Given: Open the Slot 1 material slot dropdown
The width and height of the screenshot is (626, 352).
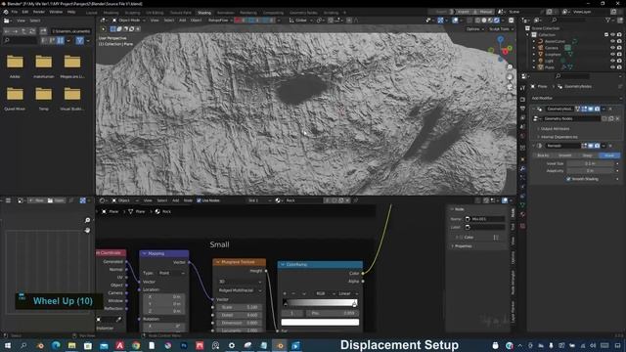Looking at the screenshot, I should point(259,200).
